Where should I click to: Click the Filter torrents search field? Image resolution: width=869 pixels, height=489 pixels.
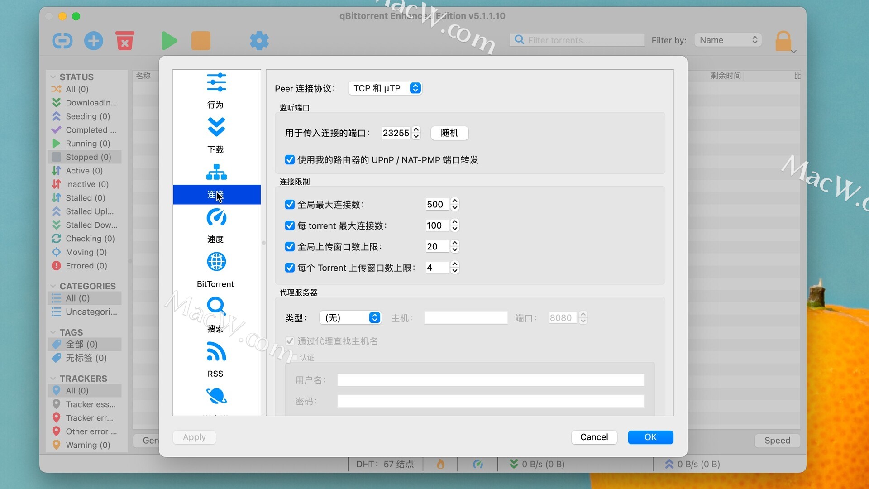tap(577, 40)
